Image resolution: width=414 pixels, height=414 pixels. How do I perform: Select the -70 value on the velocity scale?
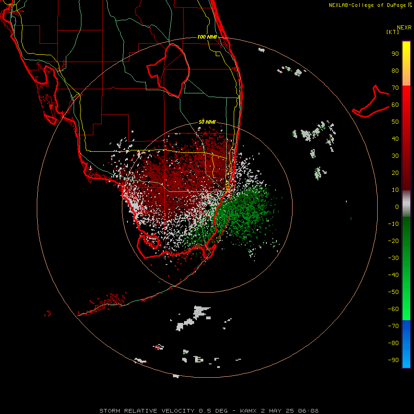click(x=393, y=326)
